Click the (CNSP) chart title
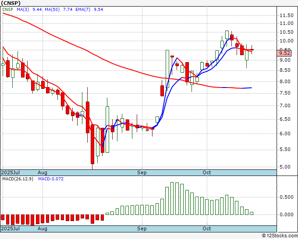The width and height of the screenshot is (298, 239). 11,3
